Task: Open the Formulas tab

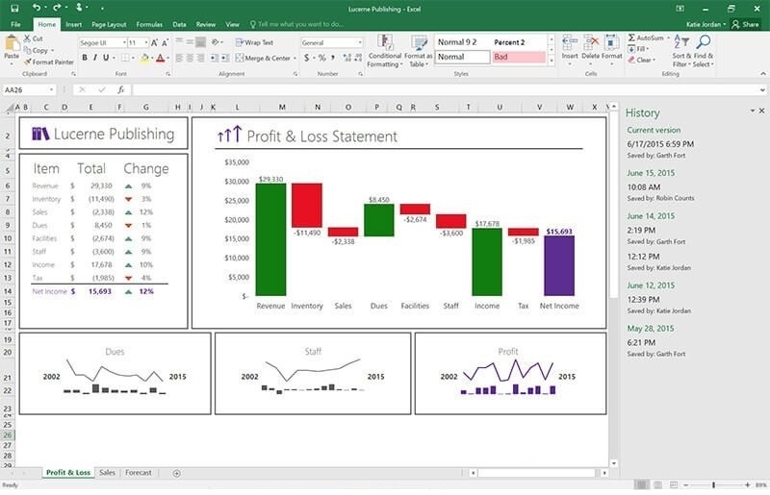Action: click(149, 24)
